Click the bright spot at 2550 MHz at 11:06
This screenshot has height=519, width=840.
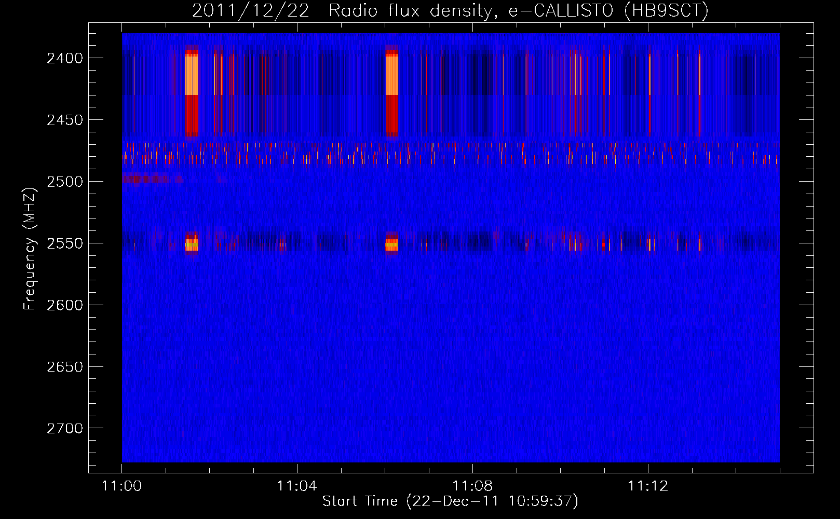pos(392,244)
